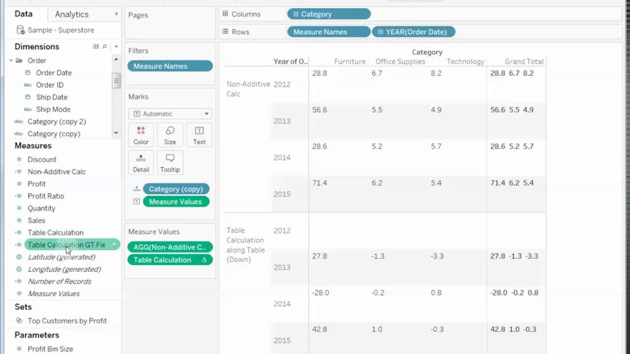Click the Non-Additive Calc row label

(x=248, y=89)
